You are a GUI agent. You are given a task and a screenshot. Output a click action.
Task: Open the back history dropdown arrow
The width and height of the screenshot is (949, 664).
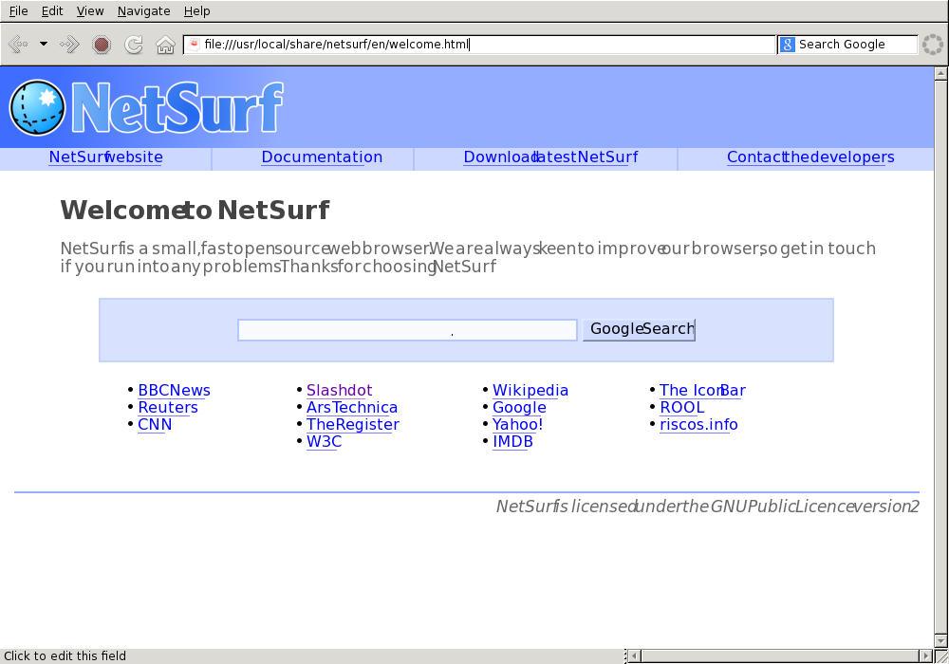44,45
